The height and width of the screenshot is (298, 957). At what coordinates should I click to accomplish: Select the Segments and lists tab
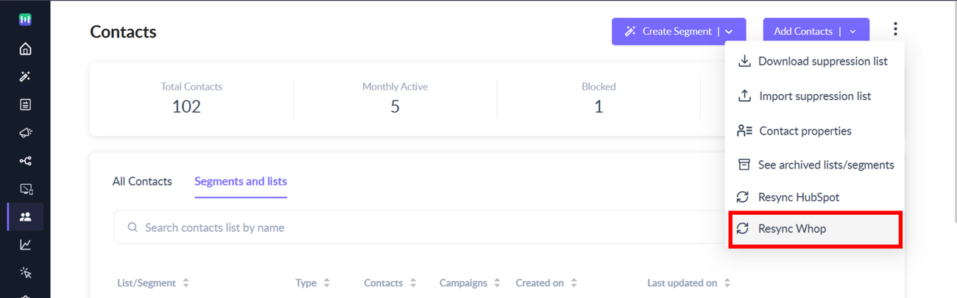click(241, 181)
